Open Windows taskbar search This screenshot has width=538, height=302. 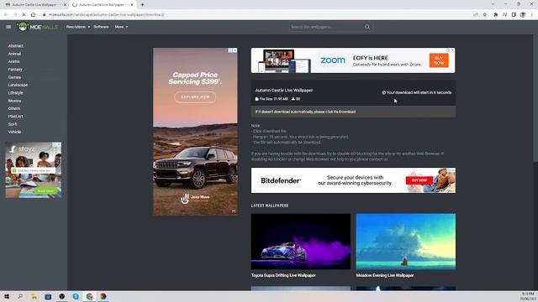pos(20,296)
